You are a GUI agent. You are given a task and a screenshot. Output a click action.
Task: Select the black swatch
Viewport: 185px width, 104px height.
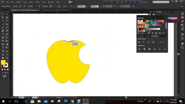point(144,21)
